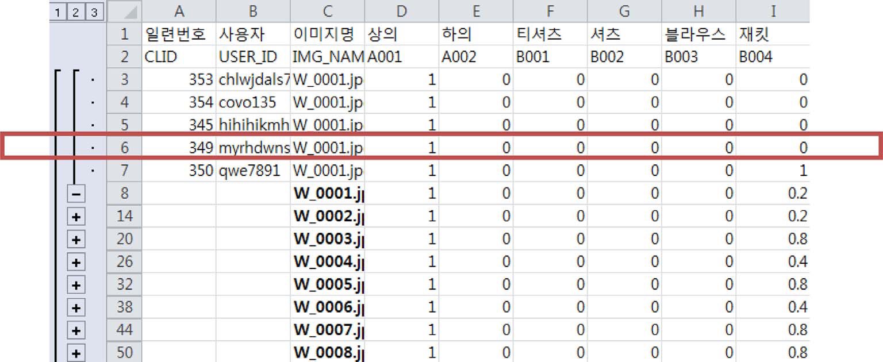This screenshot has width=883, height=362.
Task: Select the cell with value 353
Action: [x=178, y=80]
